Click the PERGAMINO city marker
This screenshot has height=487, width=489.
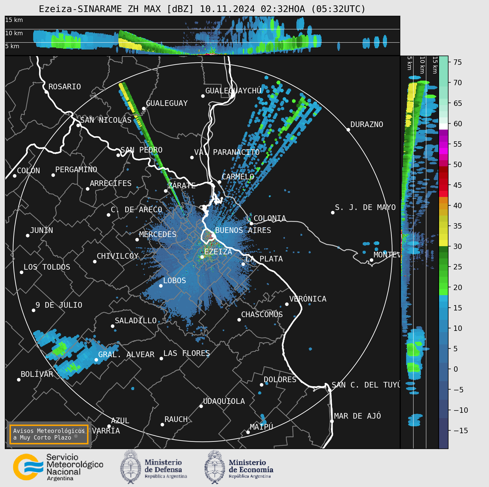coord(53,175)
